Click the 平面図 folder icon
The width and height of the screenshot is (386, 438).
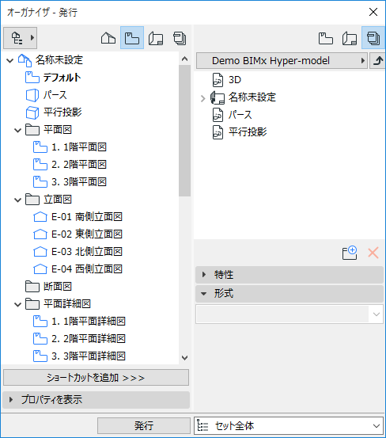click(32, 130)
